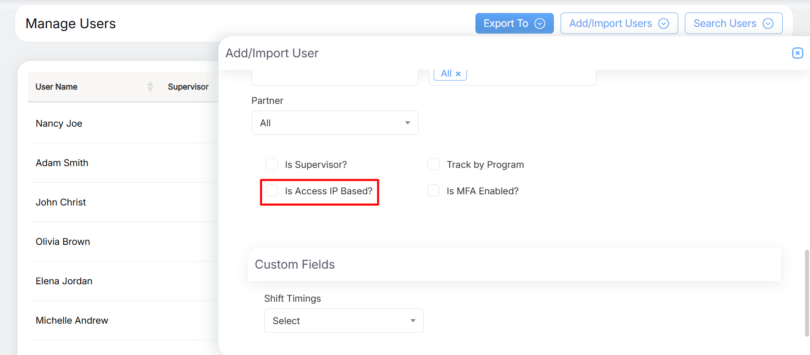Viewport: 810px width, 355px height.
Task: Click chevron icon on Add/Import Users
Action: click(663, 24)
